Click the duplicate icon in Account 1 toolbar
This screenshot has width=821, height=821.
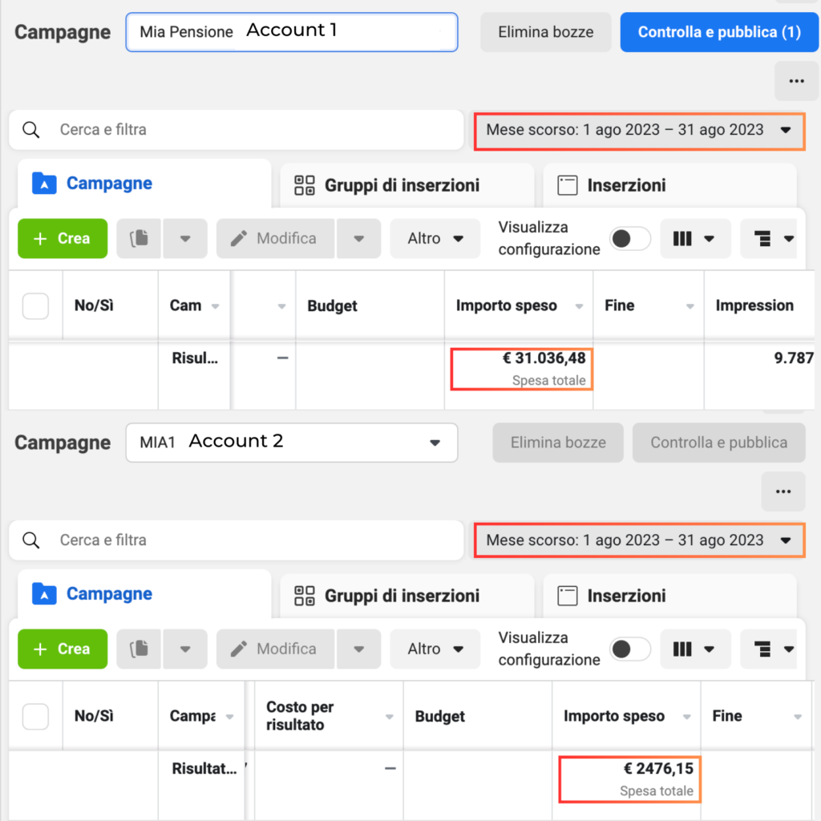point(139,239)
